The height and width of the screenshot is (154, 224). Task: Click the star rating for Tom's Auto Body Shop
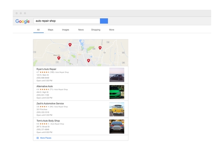pyautogui.click(x=45, y=124)
